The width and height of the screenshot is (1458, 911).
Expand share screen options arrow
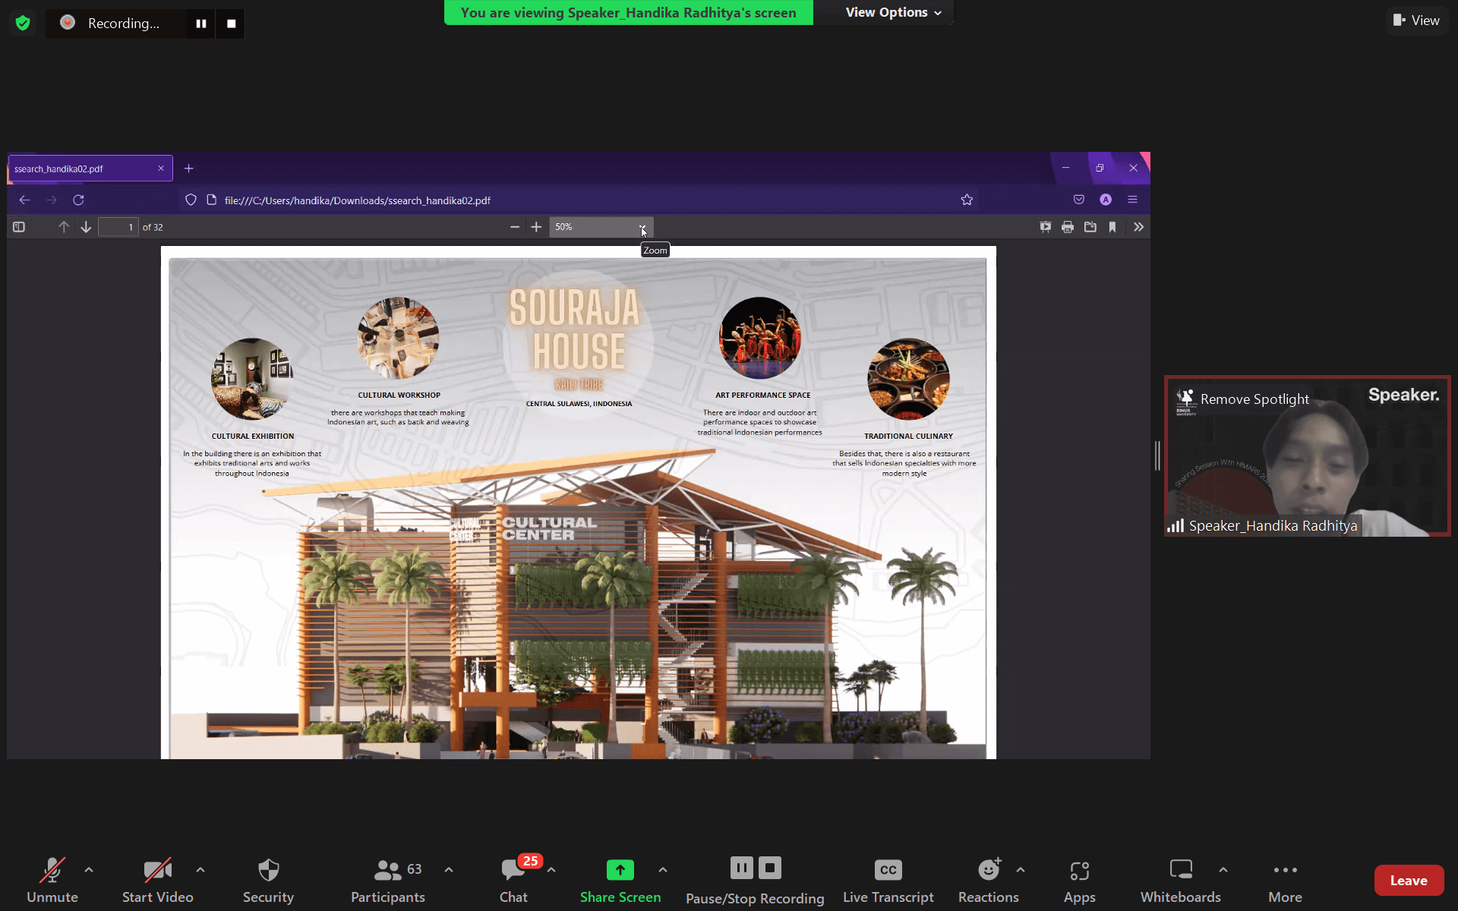[663, 870]
